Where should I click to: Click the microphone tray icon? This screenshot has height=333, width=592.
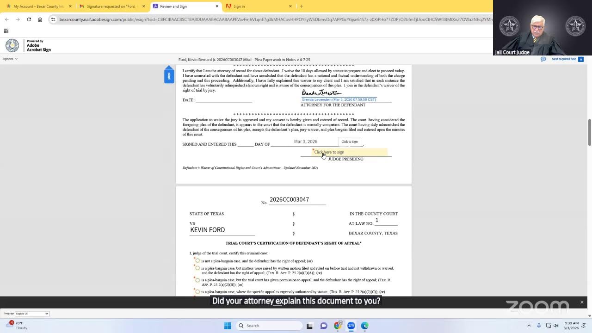539,326
